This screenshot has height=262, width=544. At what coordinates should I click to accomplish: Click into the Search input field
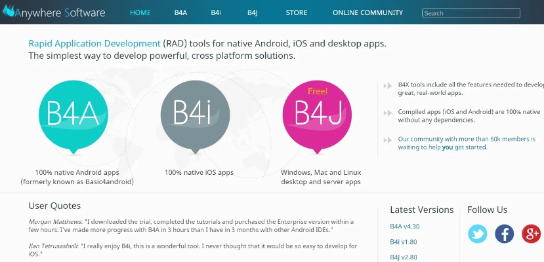point(471,13)
